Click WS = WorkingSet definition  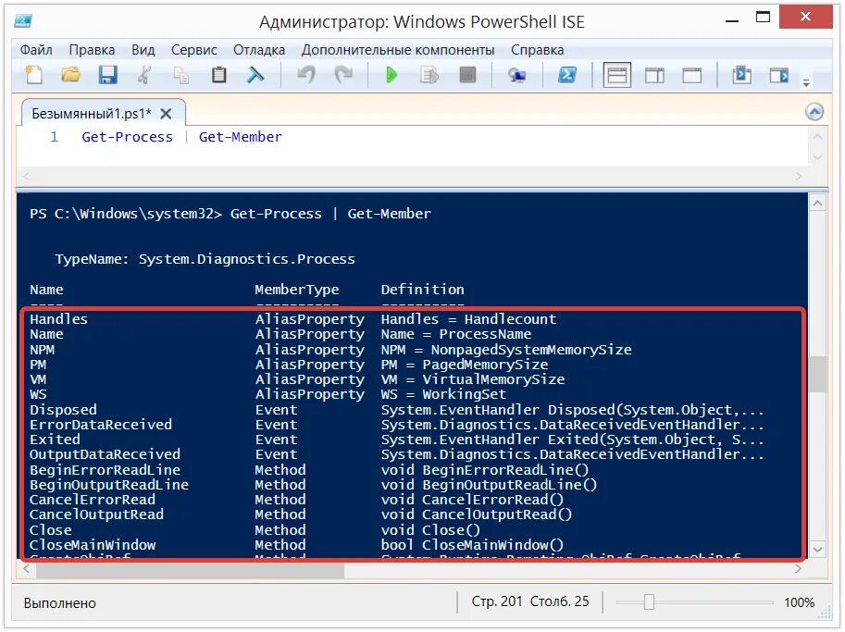[x=443, y=394]
